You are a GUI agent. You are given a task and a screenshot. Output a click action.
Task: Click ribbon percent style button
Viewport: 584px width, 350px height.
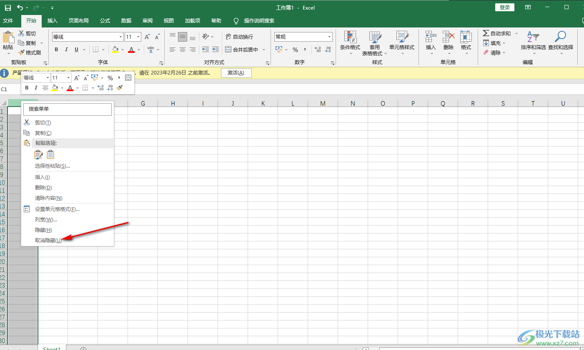(x=295, y=50)
